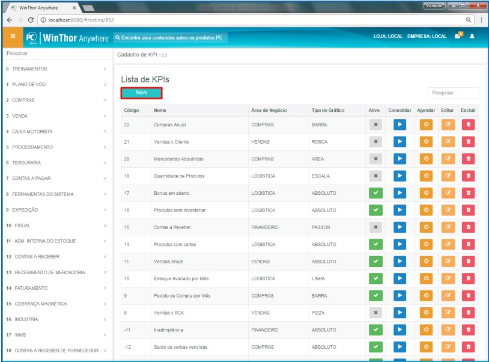Activate the Contas a Receber KPI
This screenshot has height=362, width=489.
point(375,227)
